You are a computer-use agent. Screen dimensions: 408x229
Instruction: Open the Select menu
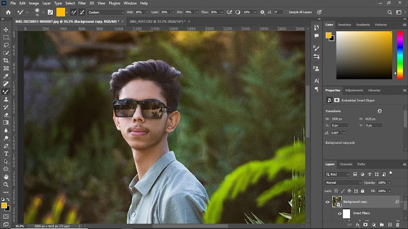(x=69, y=3)
